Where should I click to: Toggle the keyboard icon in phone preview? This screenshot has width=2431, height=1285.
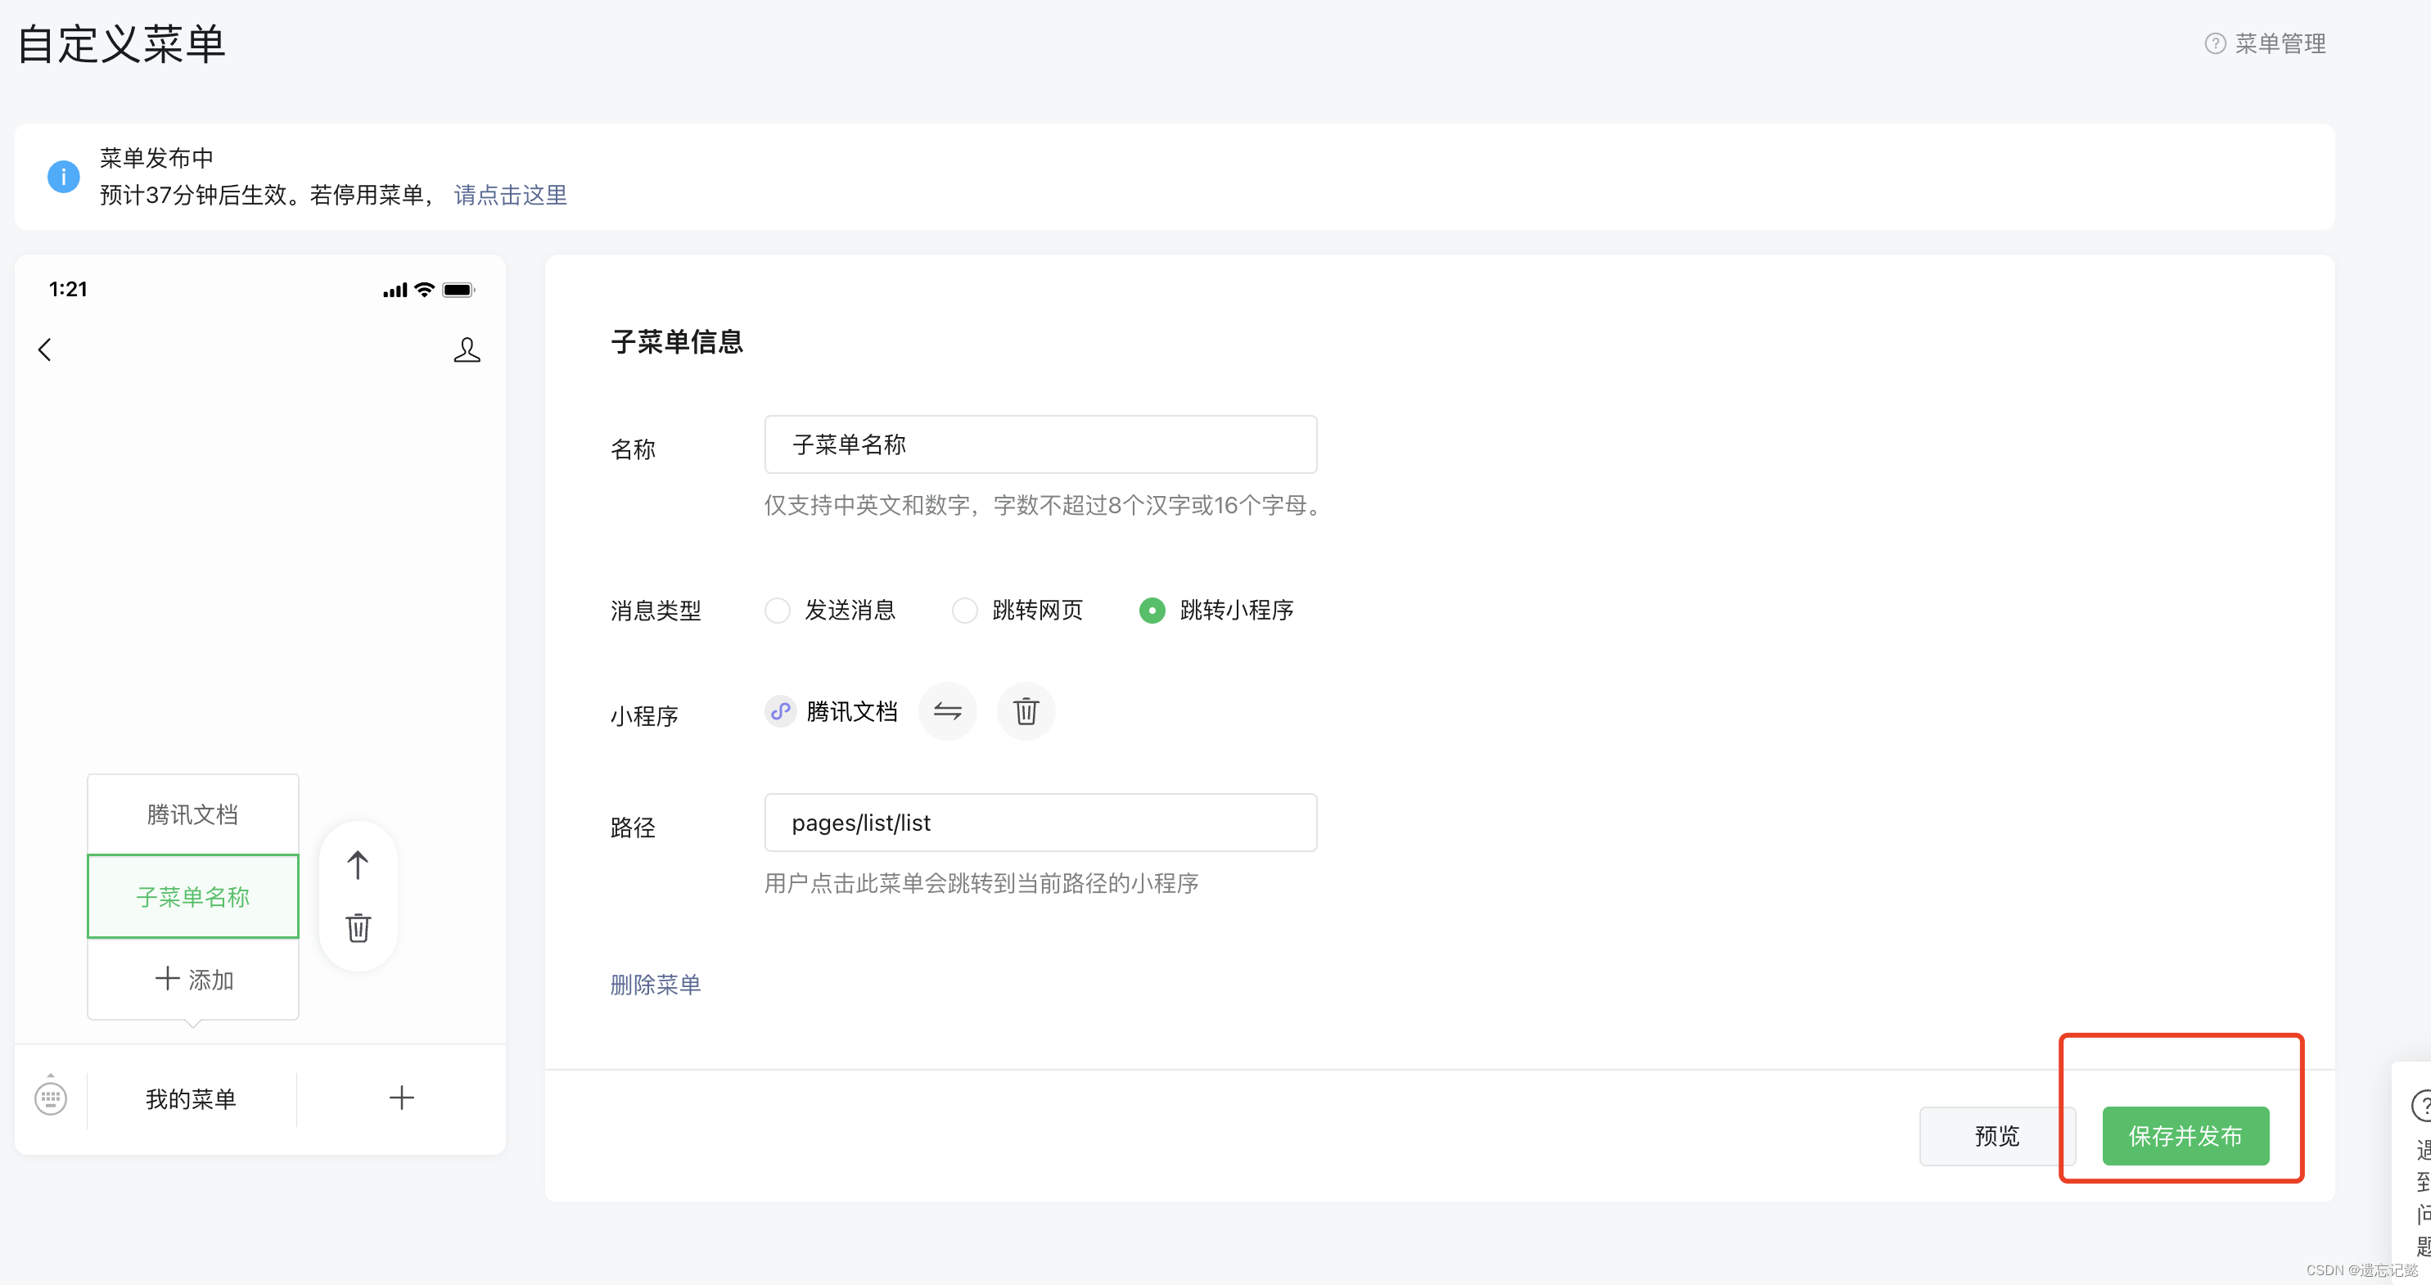pos(51,1098)
